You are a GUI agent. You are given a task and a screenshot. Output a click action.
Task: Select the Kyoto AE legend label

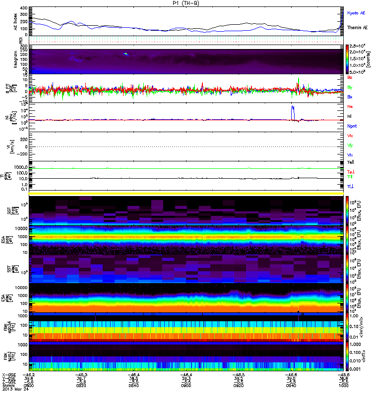pos(356,13)
